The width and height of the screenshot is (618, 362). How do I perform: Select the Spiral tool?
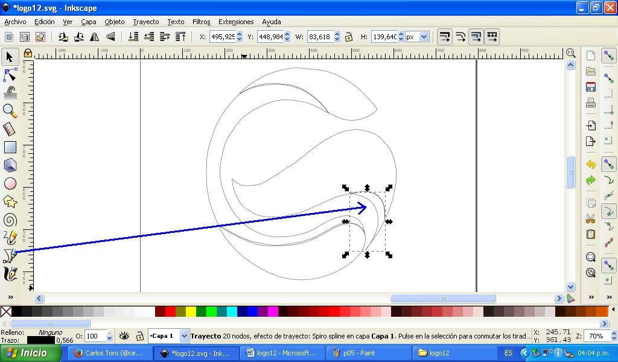tap(10, 220)
